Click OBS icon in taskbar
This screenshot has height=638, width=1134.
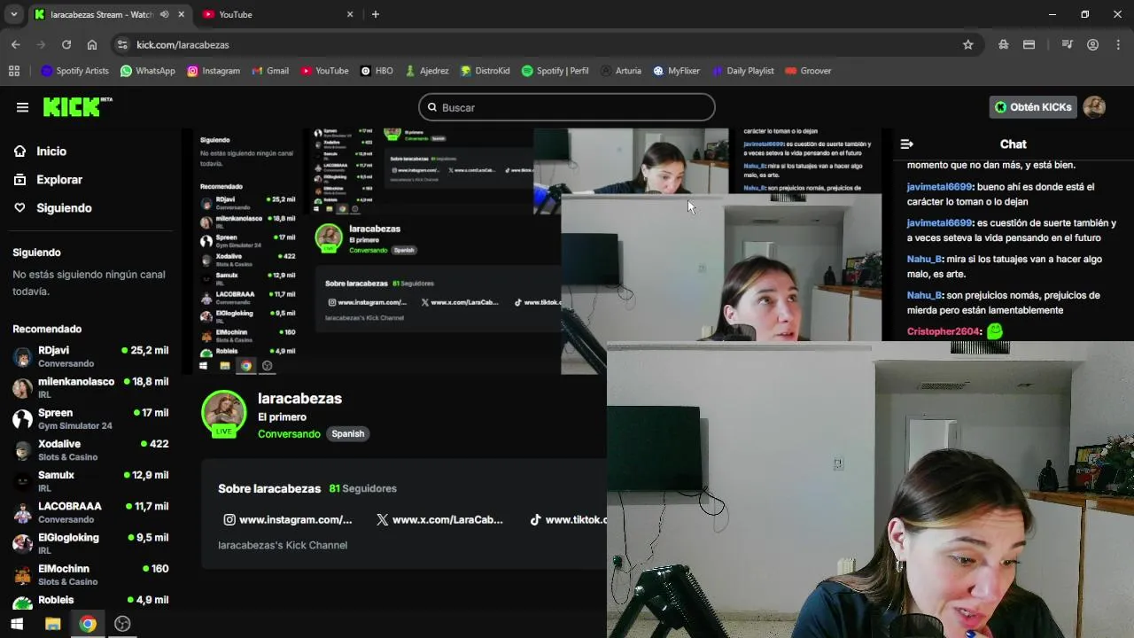(x=123, y=624)
